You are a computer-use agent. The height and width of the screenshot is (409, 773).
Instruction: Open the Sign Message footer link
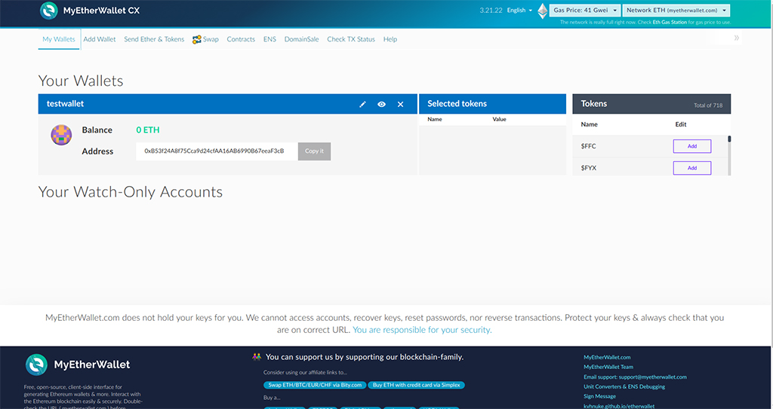[599, 396]
